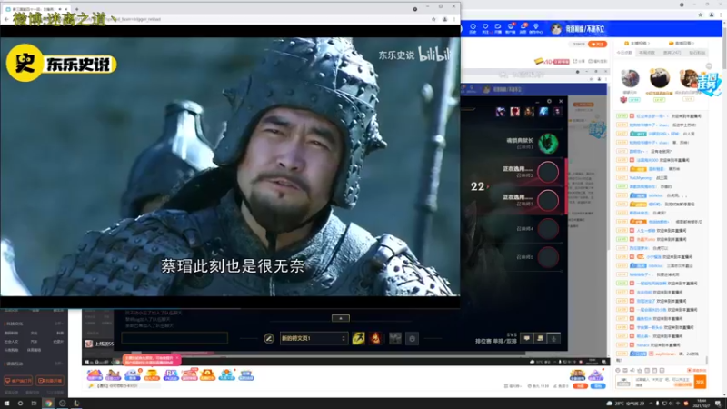Open the rune page dropdown 新的符文页1
The width and height of the screenshot is (727, 409).
(314, 338)
